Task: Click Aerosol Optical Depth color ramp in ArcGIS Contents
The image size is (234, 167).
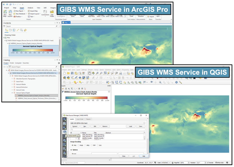Action: [x=33, y=50]
